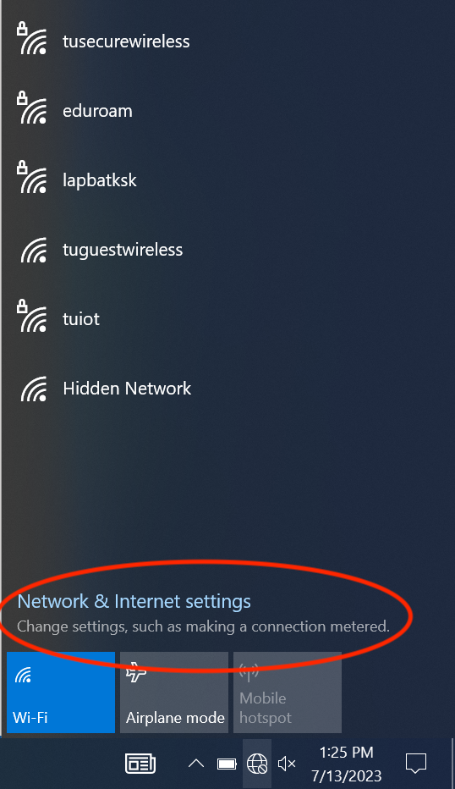Enable Airplane mode tile
Viewport: 455px width, 789px height.
(174, 692)
